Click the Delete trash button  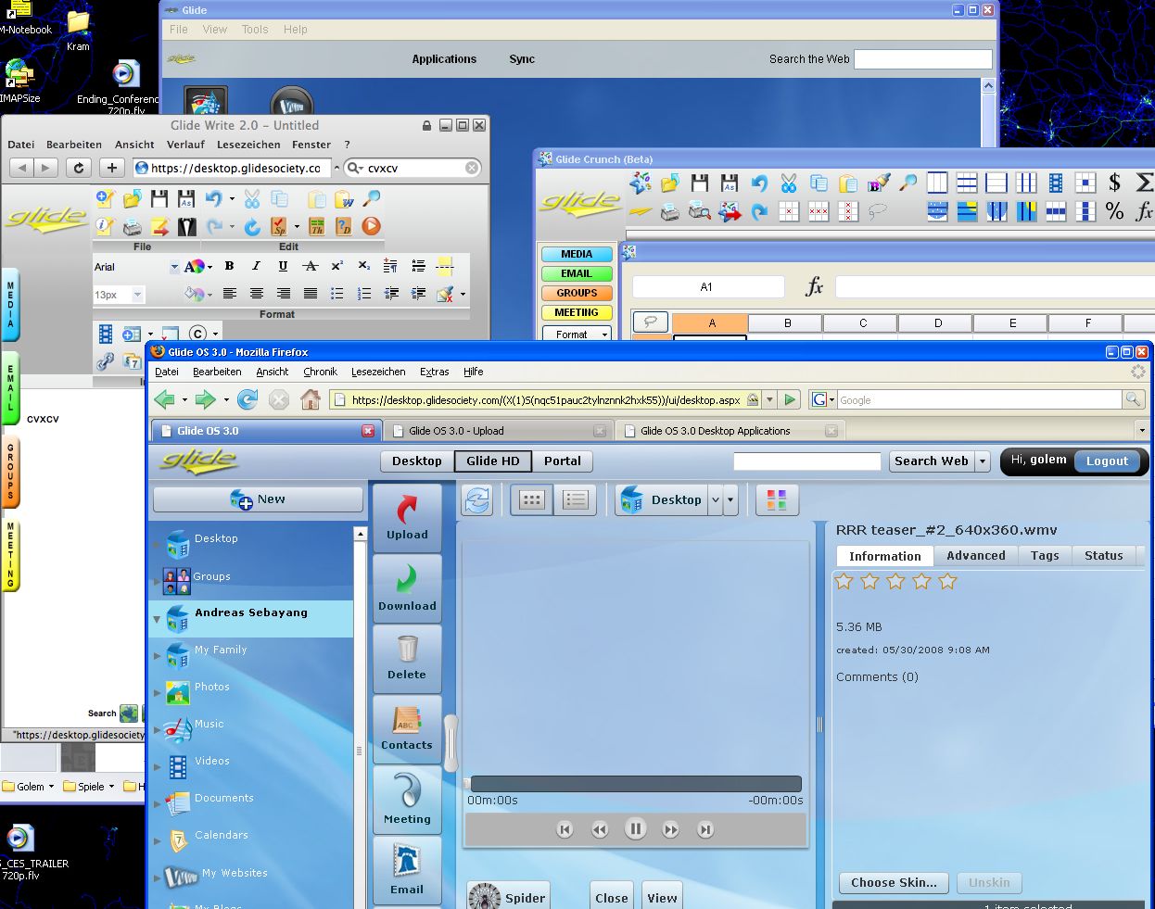(407, 658)
